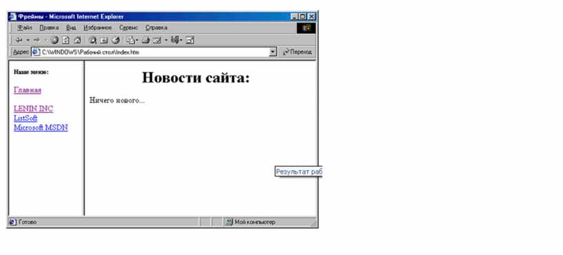Open the Сервис menu
This screenshot has height=255, width=563.
click(128, 28)
